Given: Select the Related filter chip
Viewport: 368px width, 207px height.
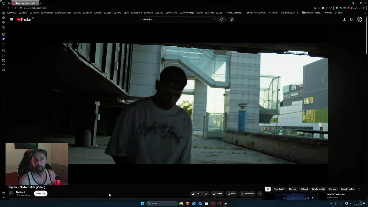Looking at the screenshot, I should coord(304,189).
